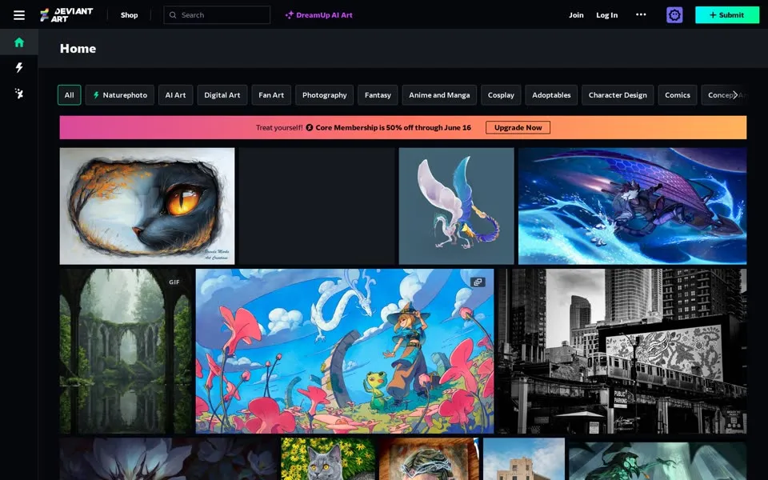The height and width of the screenshot is (480, 768).
Task: Select the AI Art category tab
Action: [175, 95]
